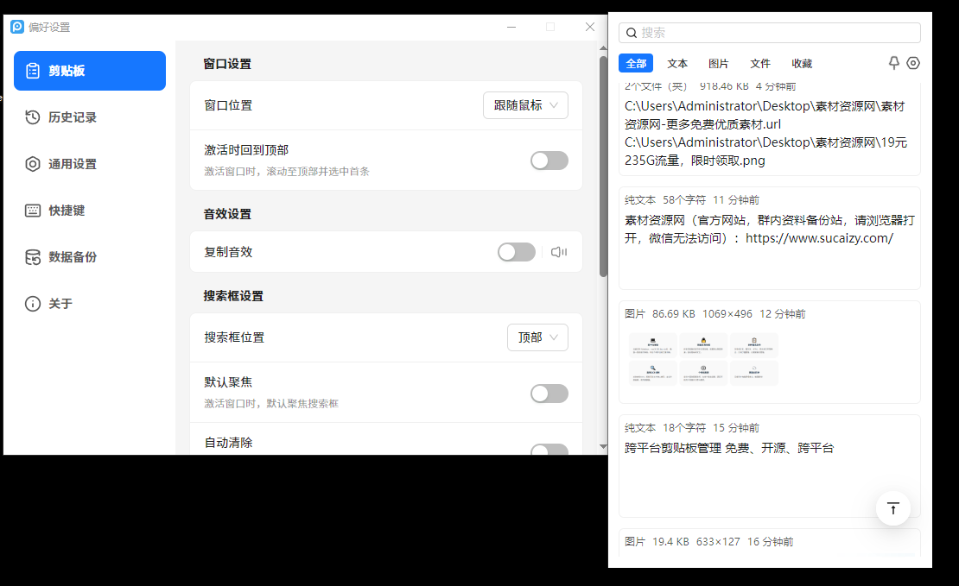Open the 窗口位置 dropdown showing 跟随鼠标
The image size is (959, 586).
525,104
